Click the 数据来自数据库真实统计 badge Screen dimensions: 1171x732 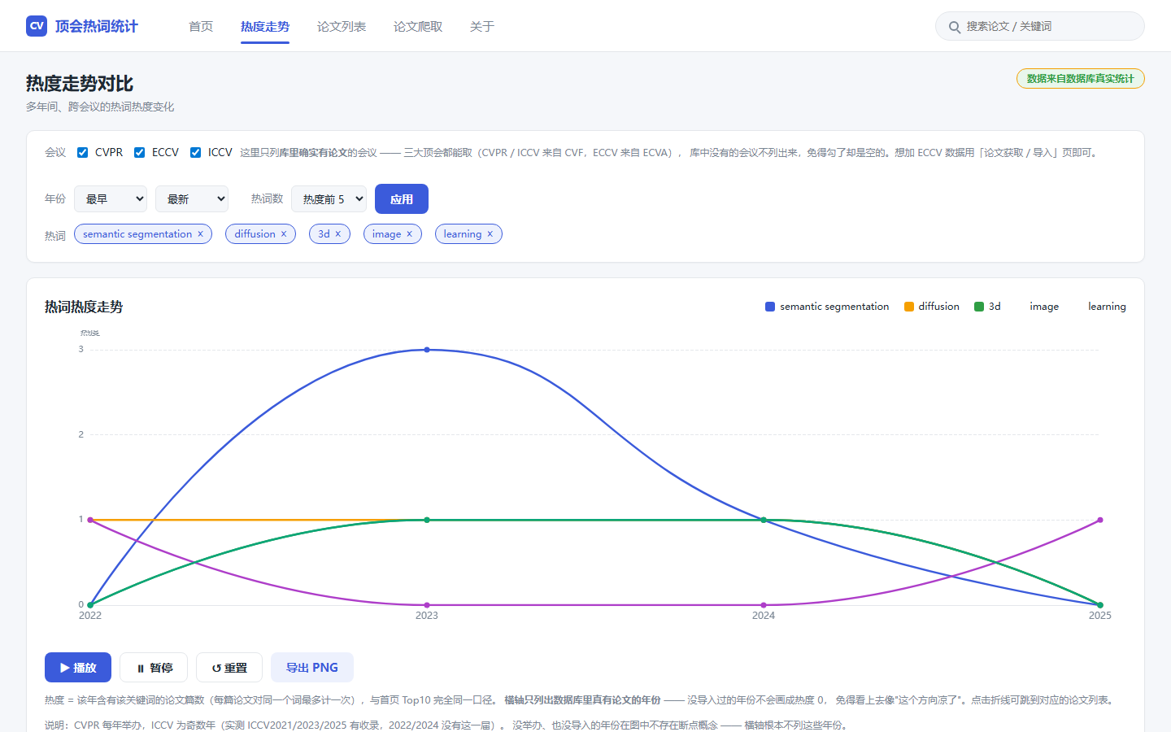coord(1080,79)
